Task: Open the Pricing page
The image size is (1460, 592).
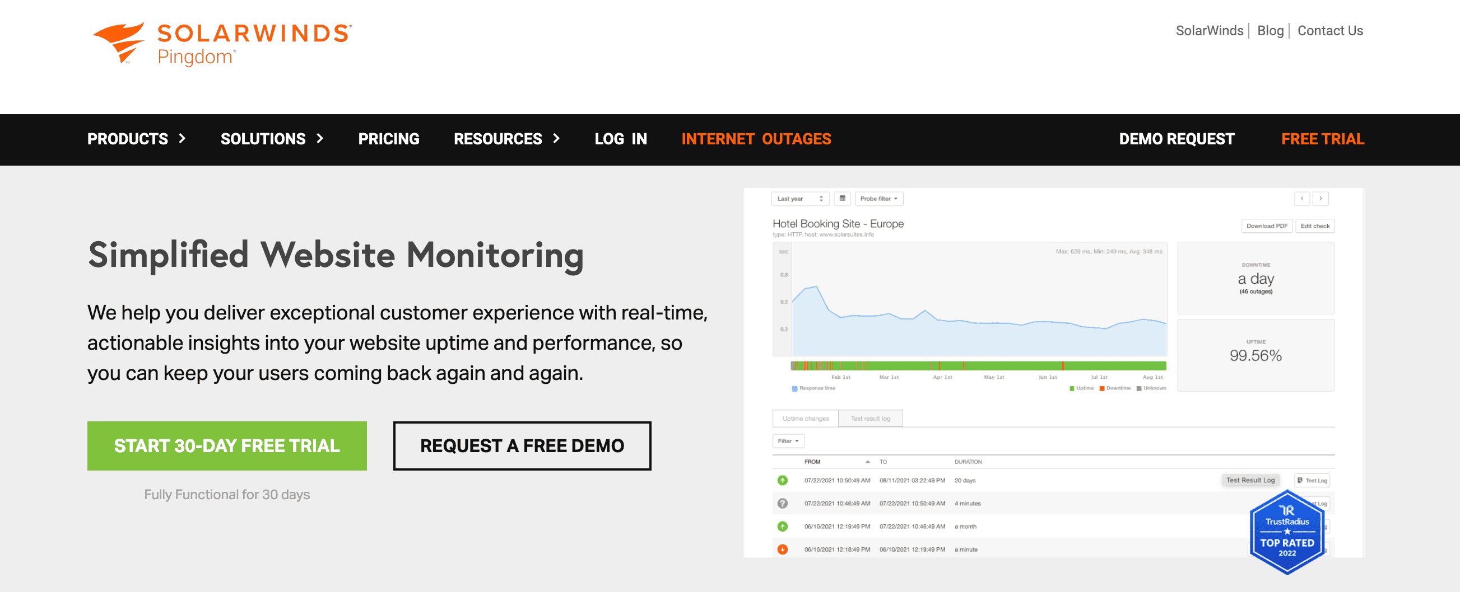Action: pos(389,139)
